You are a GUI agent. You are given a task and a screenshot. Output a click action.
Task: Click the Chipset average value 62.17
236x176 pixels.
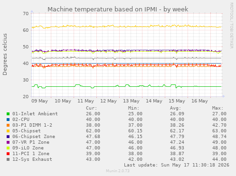[x=177, y=131]
